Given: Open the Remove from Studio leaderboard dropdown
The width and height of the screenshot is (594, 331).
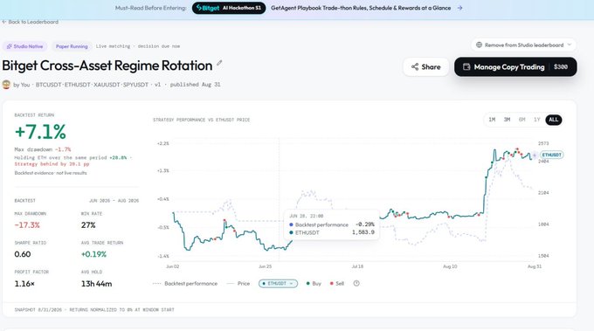Looking at the screenshot, I should click(523, 45).
